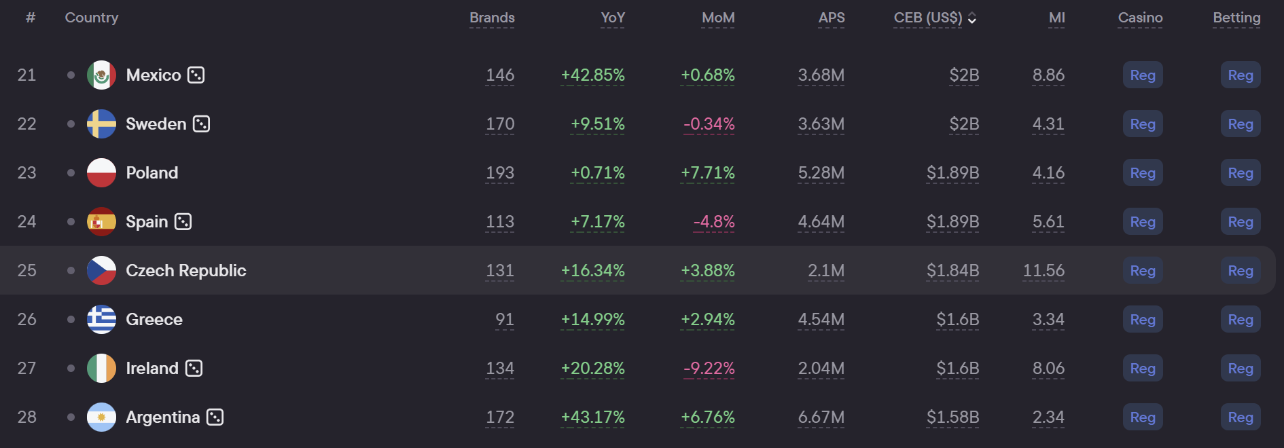
Task: Click the Czech Republic flag icon
Action: (x=101, y=270)
